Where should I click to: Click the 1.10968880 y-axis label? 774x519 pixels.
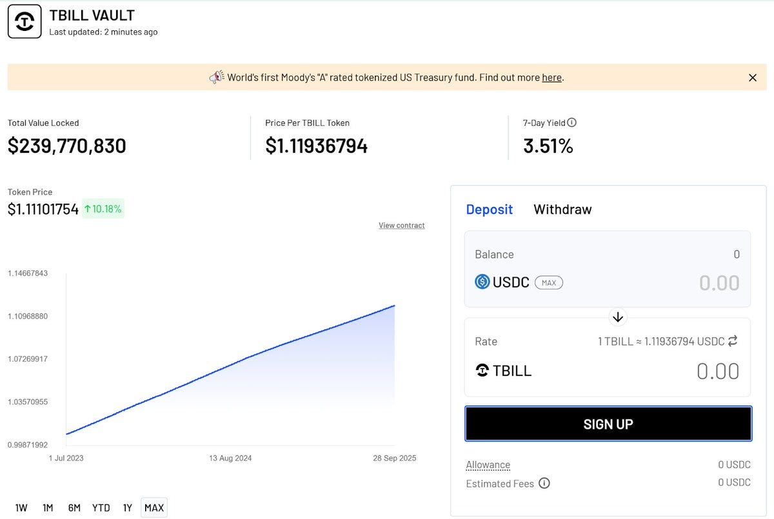(28, 316)
